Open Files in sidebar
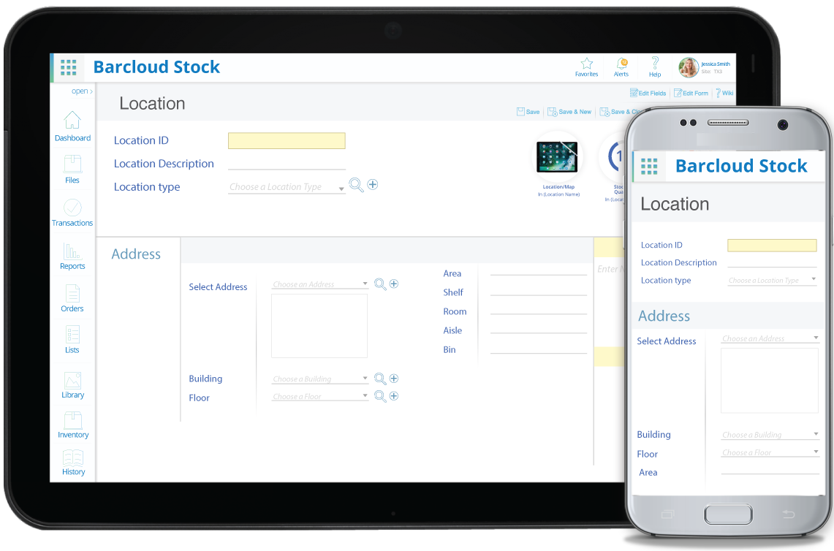The width and height of the screenshot is (834, 551). 72,170
